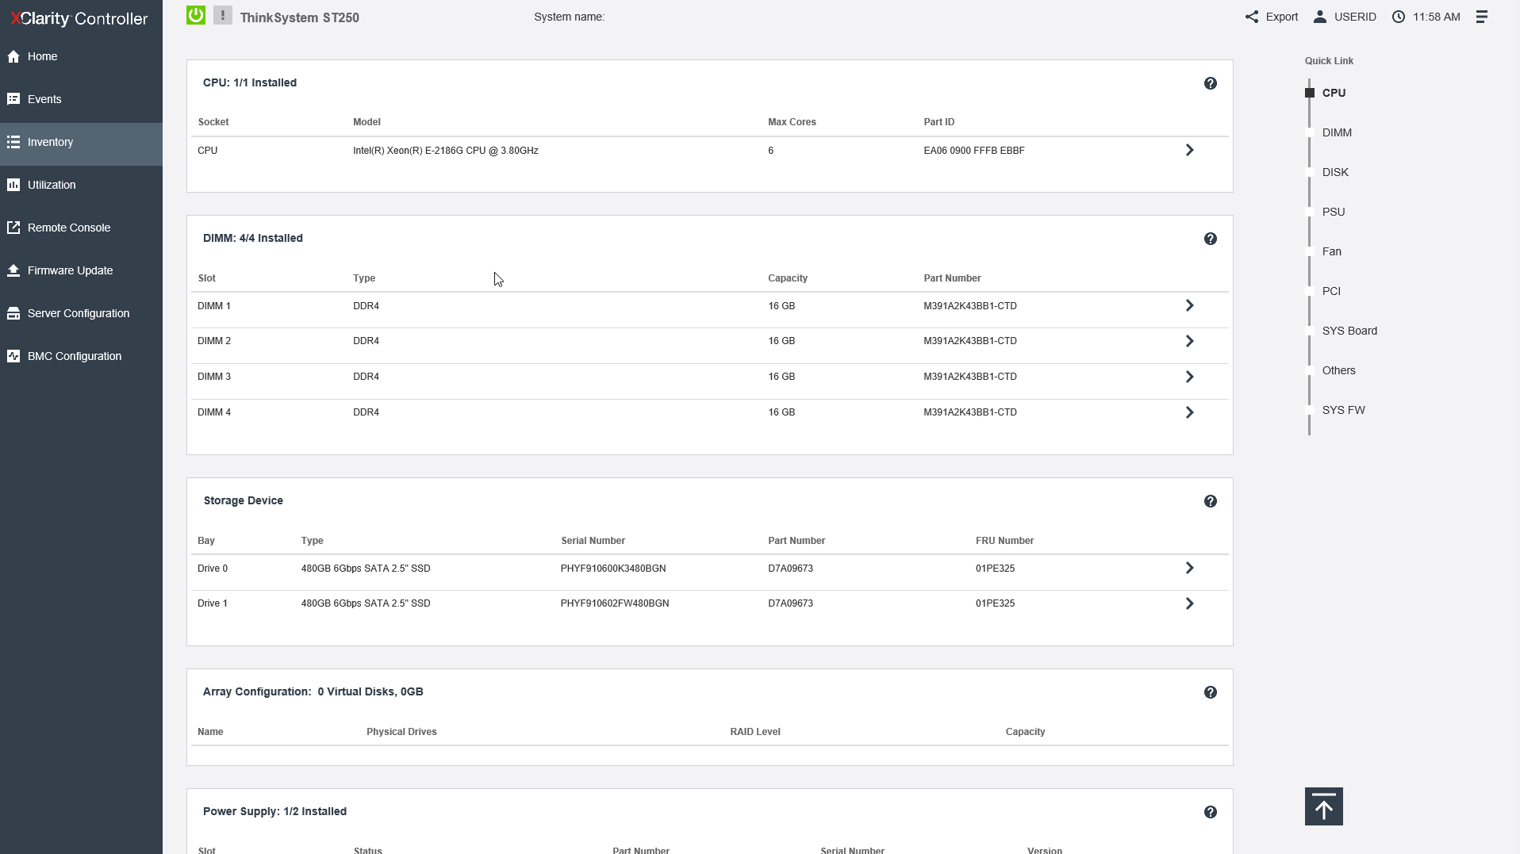Screen dimensions: 1520x854
Task: Open the Home menu item
Action: [81, 56]
